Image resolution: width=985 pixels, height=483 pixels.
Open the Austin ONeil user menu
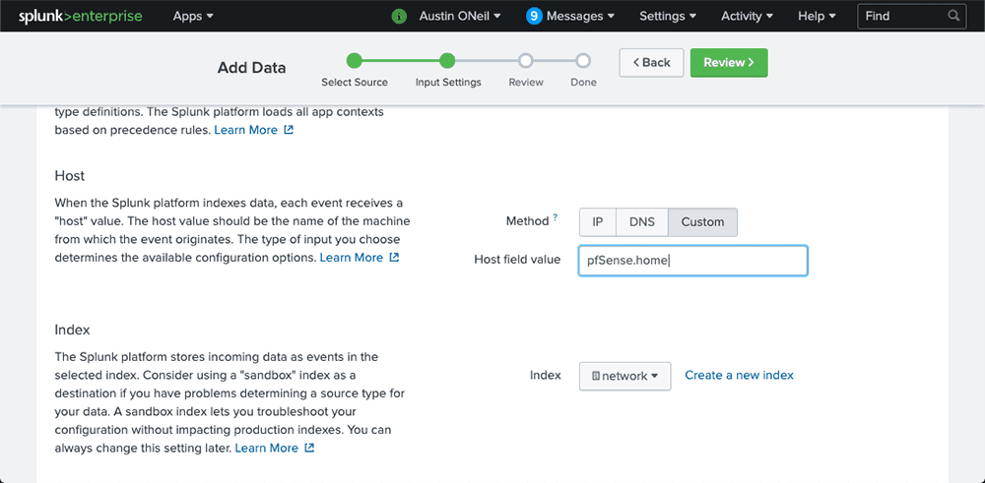click(460, 17)
